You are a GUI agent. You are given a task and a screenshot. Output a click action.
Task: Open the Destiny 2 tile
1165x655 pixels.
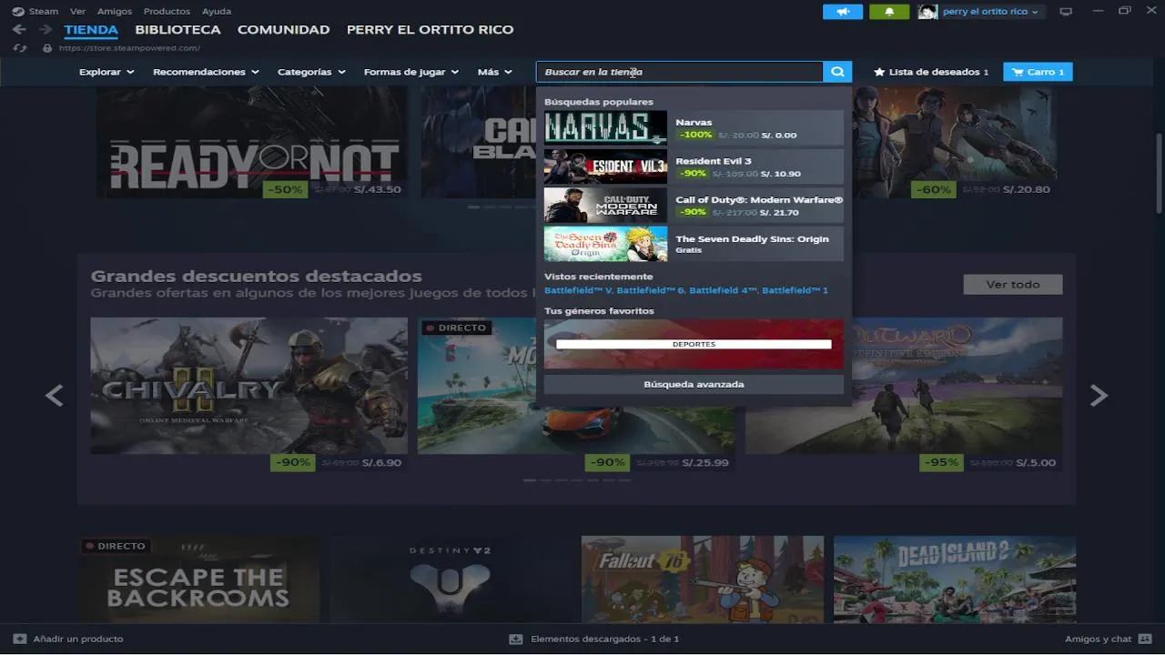tap(450, 579)
